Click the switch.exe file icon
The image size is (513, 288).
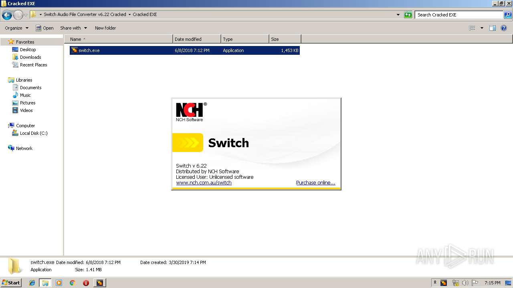(74, 50)
